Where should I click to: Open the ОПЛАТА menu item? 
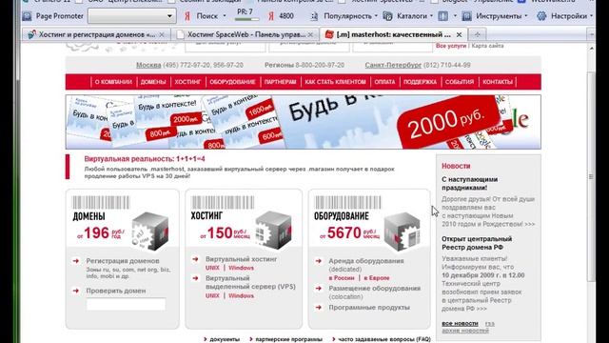384,82
